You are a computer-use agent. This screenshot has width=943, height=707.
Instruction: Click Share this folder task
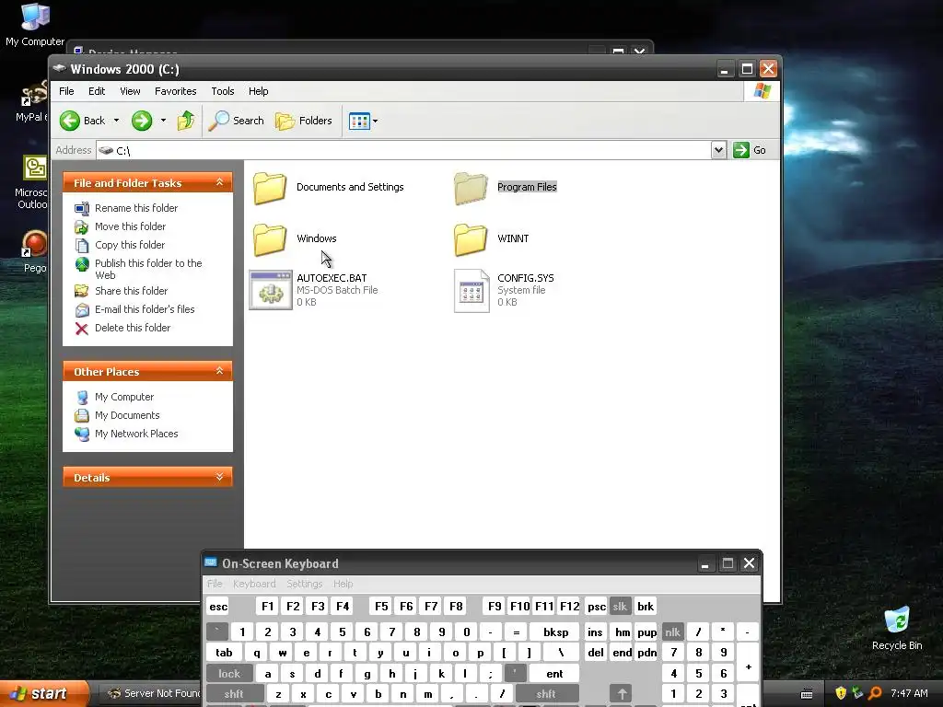[x=131, y=291]
